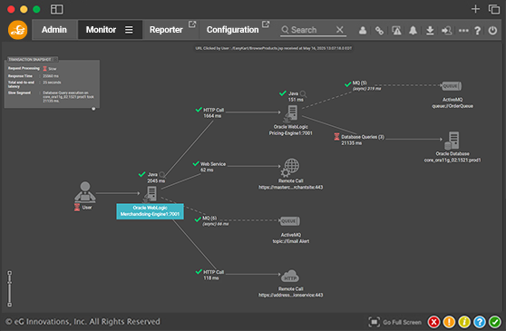
Task: Open the Monitor hamburger menu
Action: (129, 30)
